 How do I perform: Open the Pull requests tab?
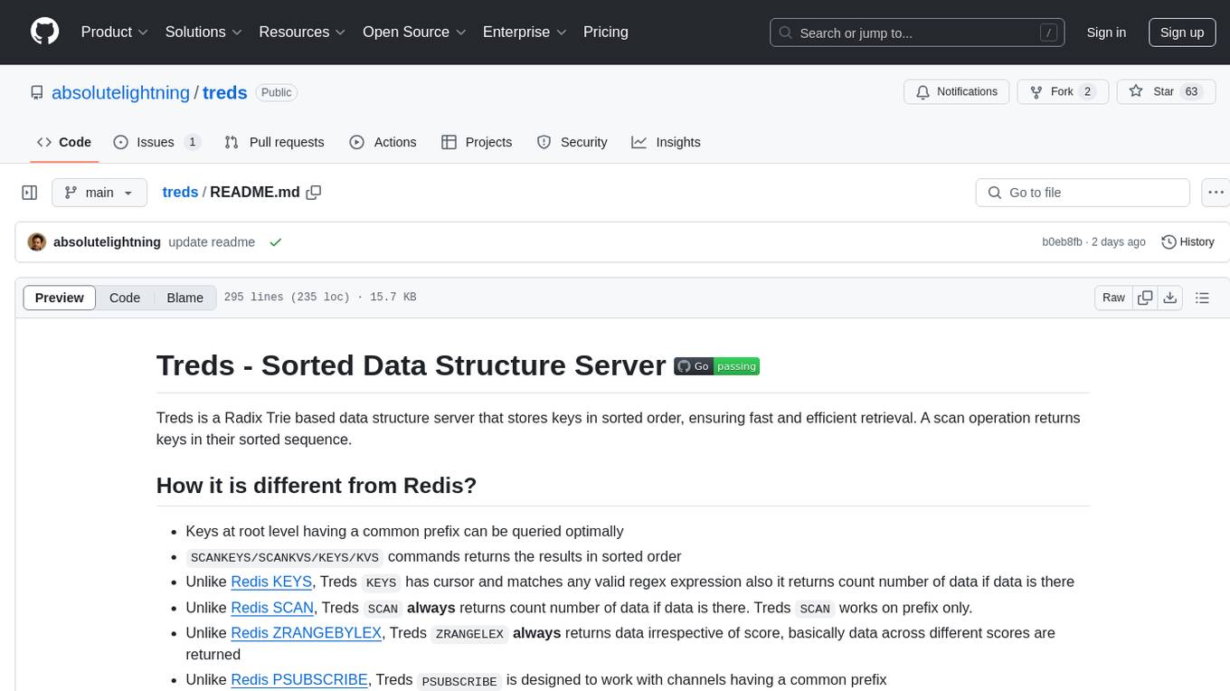(x=274, y=142)
